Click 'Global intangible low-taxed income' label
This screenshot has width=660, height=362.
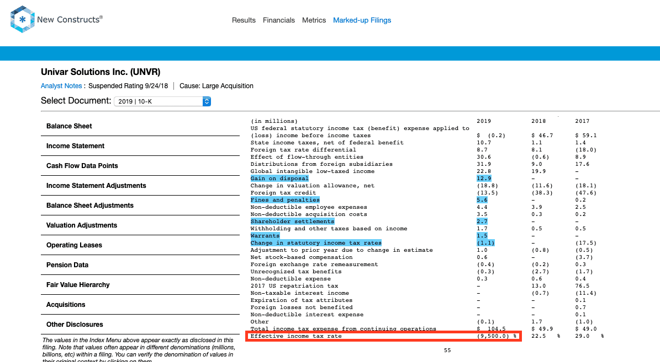coord(312,171)
